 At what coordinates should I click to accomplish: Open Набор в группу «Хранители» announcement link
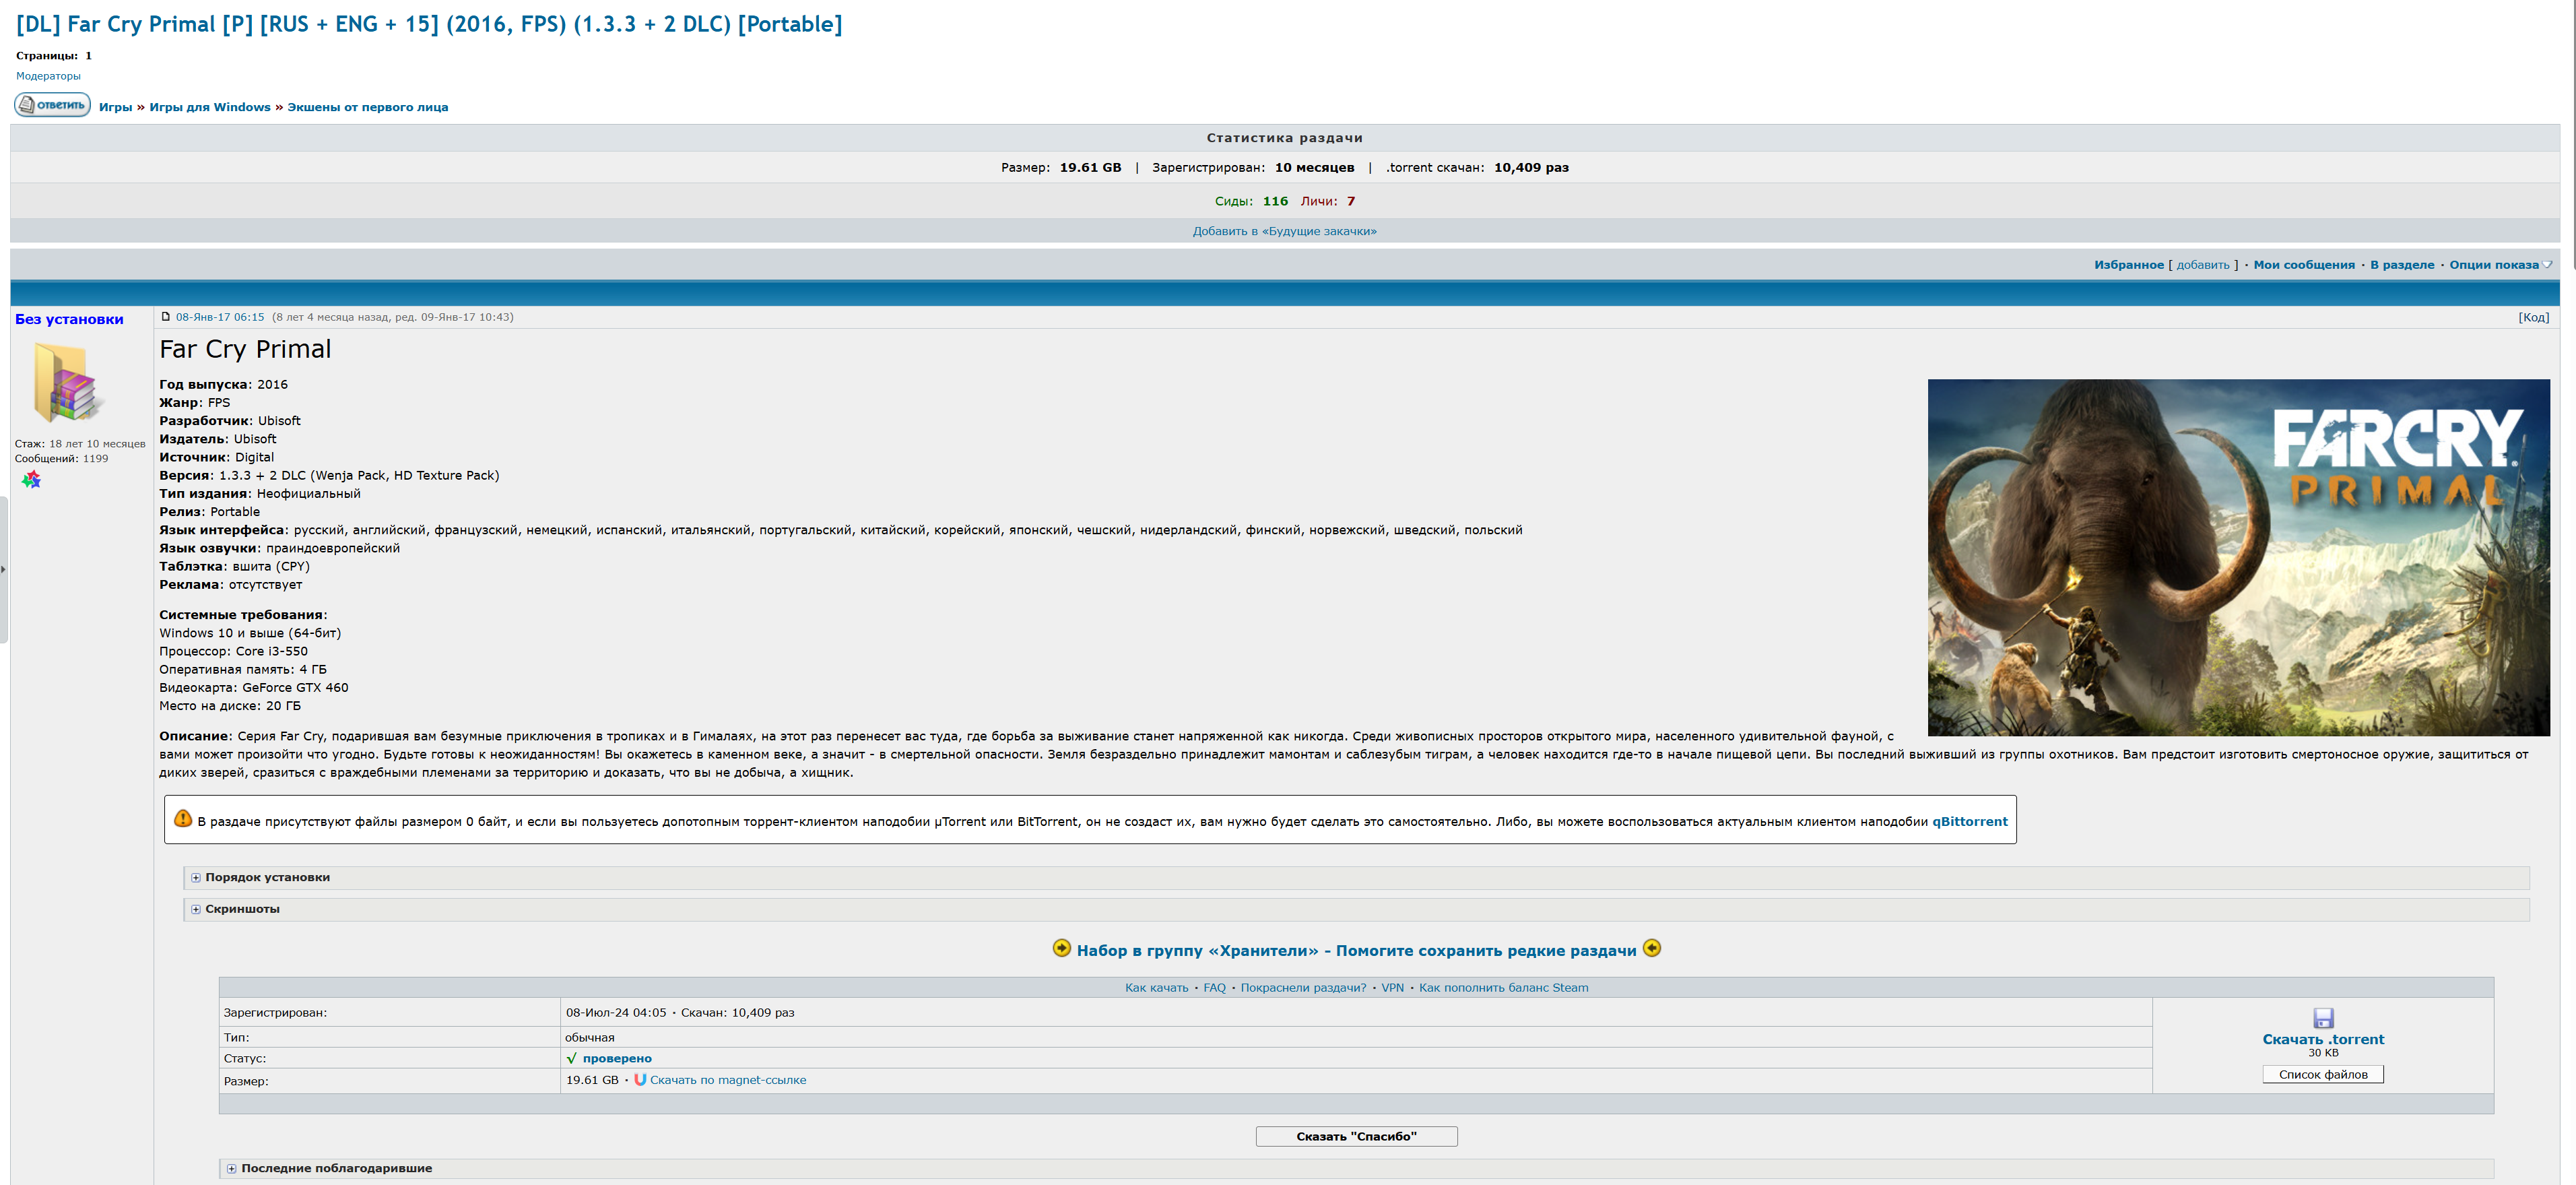[x=1356, y=951]
